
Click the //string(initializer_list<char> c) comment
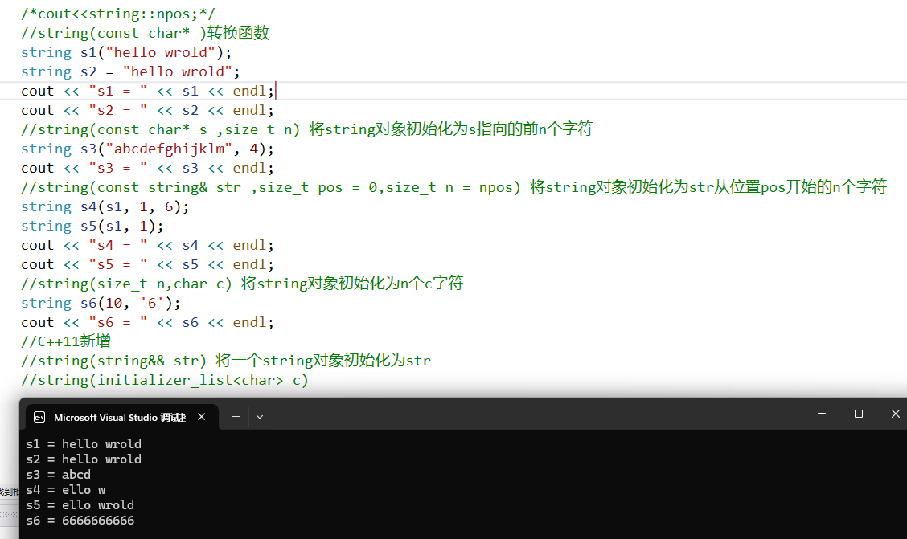point(165,380)
